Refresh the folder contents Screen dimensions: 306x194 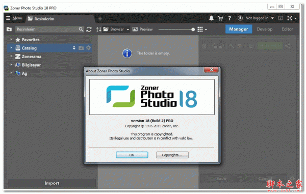click(89, 29)
